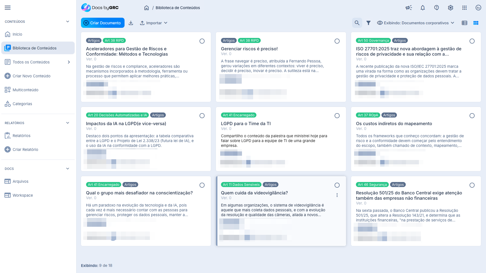The width and height of the screenshot is (486, 273).
Task: Click the download icon beside Criar Documento
Action: coord(131,23)
